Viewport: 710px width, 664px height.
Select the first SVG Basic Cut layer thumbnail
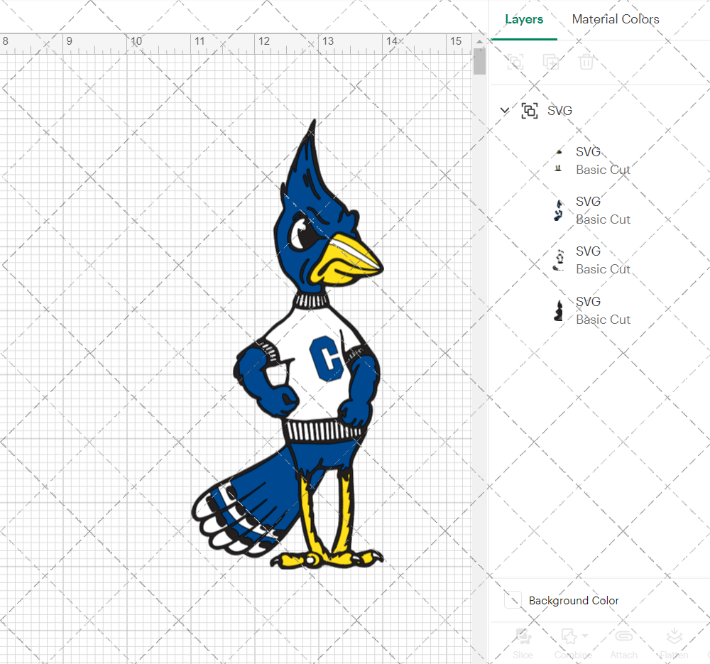[x=559, y=160]
